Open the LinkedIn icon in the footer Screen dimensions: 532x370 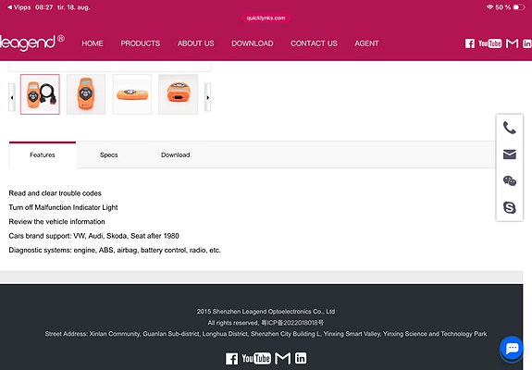tap(301, 358)
